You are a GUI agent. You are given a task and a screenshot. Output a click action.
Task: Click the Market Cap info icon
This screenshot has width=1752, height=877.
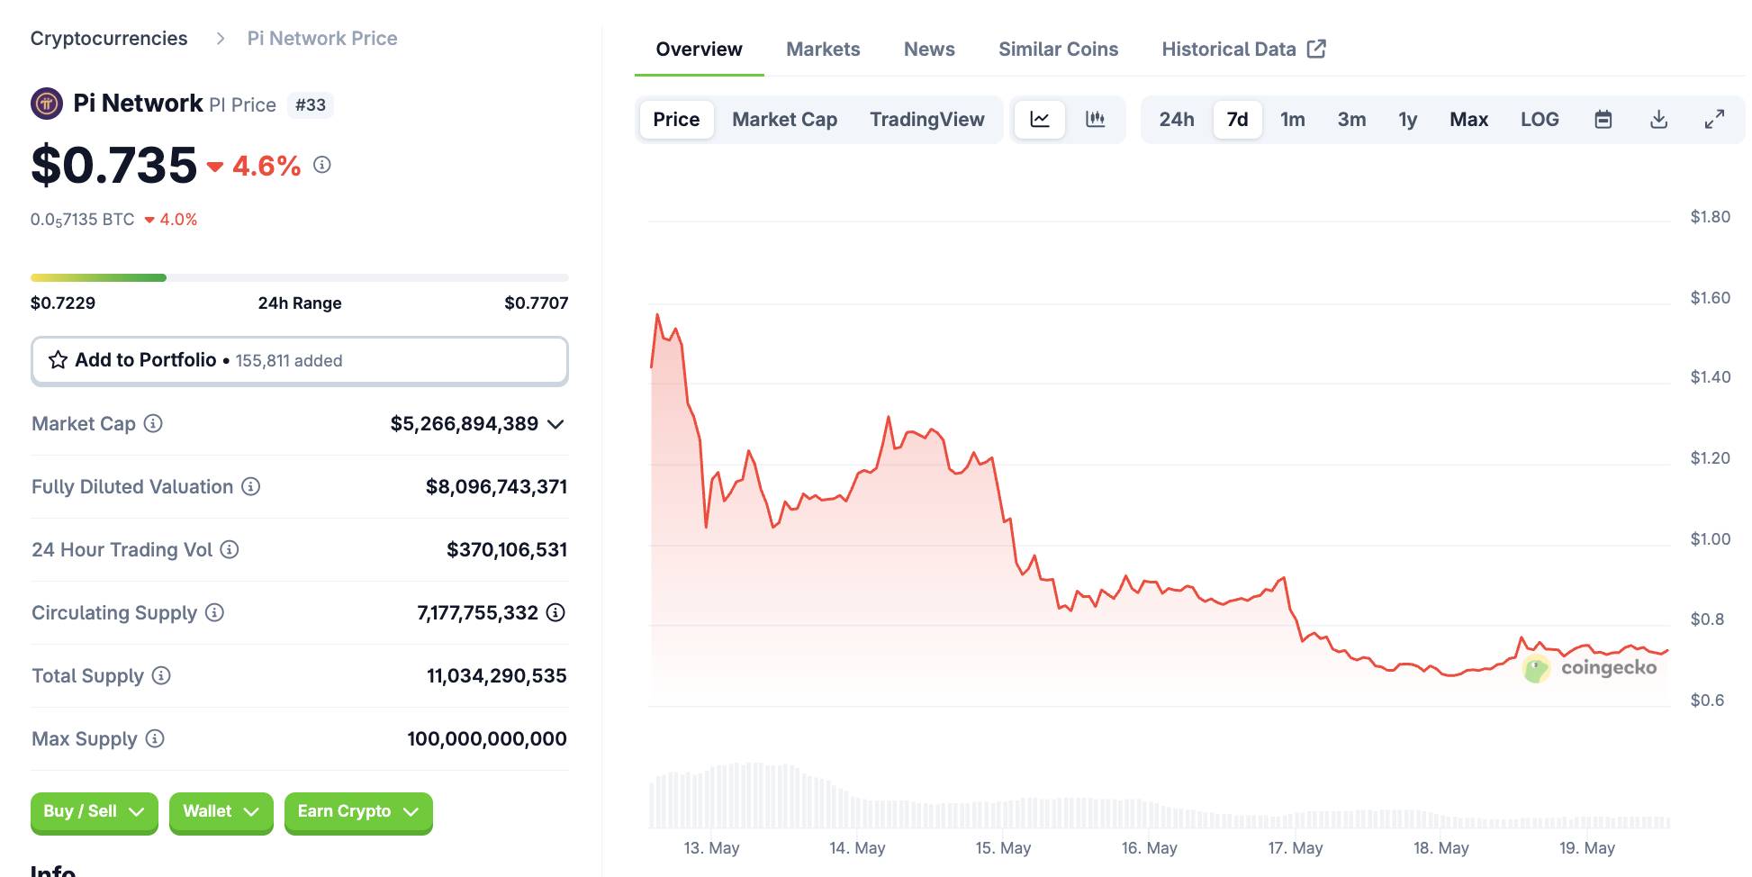(153, 423)
